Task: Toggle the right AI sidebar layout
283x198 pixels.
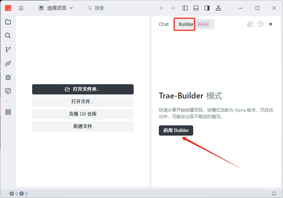Action: (207, 8)
